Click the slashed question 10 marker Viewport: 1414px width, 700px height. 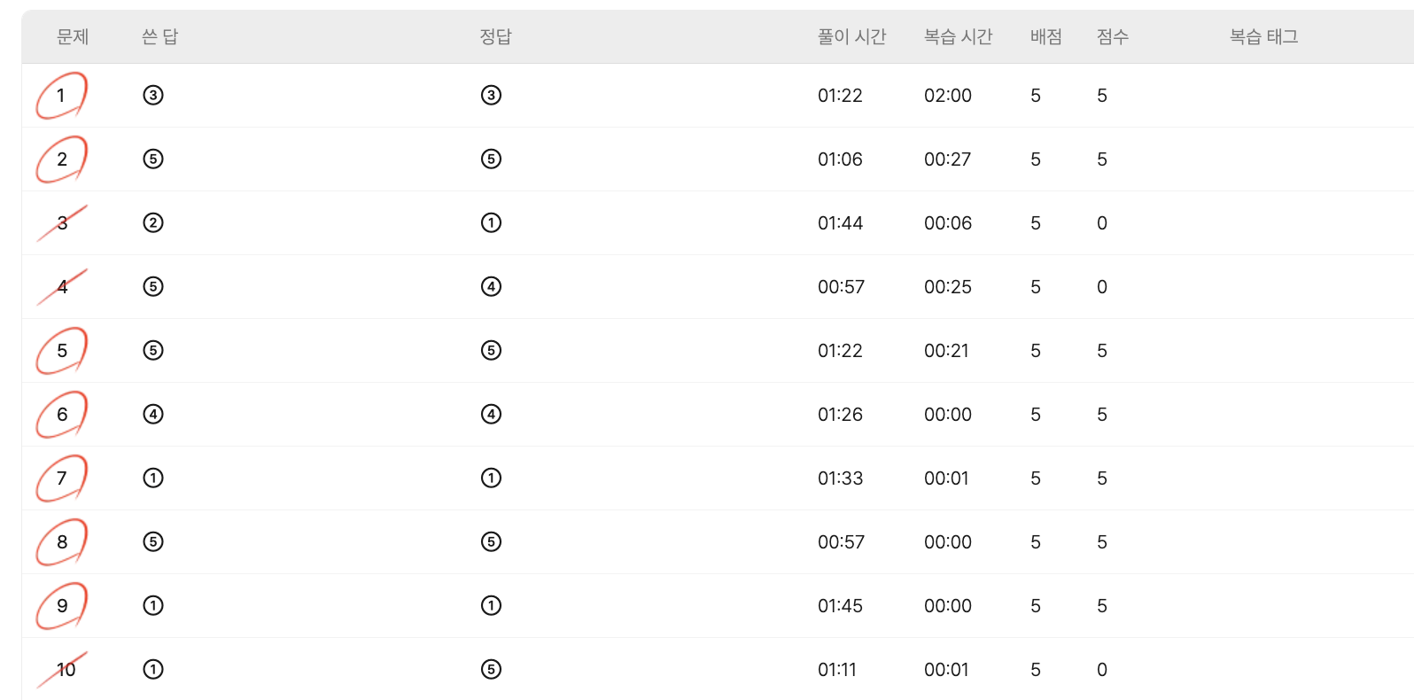[62, 670]
